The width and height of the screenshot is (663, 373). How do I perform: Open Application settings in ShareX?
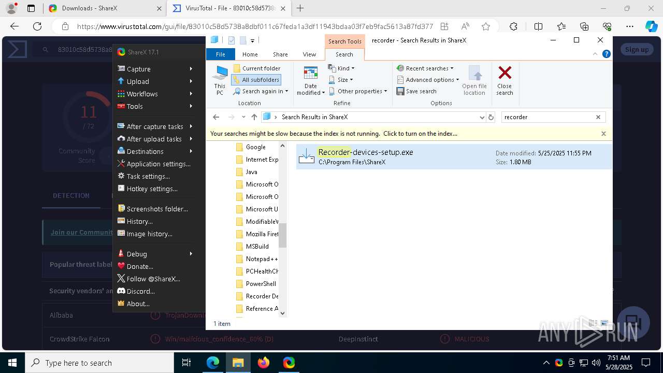[154, 164]
